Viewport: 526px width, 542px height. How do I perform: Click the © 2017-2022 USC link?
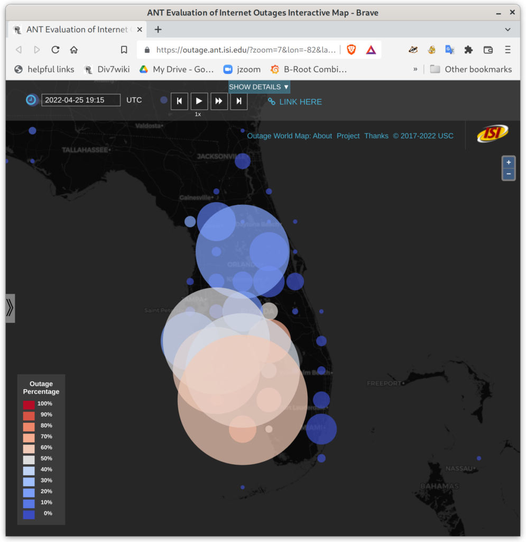click(x=423, y=136)
